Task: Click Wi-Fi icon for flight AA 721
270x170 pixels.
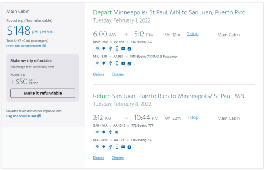Action: point(97,147)
